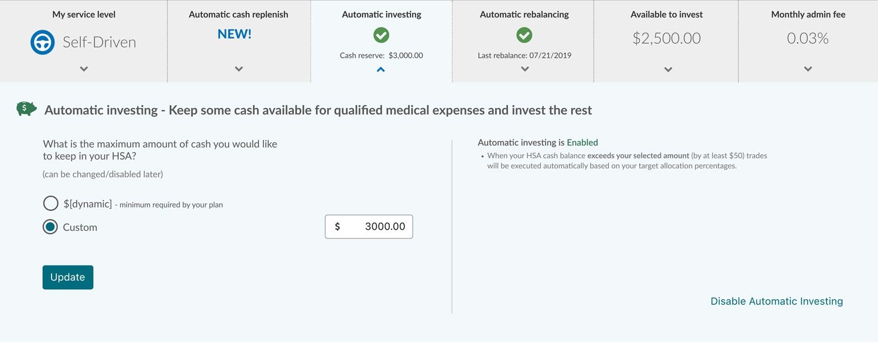Screen dimensions: 878x342
Task: Select the $[dynamic] minimum radio option
Action: click(x=51, y=203)
